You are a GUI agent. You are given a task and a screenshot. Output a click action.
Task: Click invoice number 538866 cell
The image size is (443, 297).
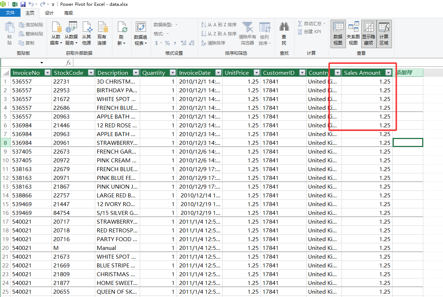pos(31,195)
